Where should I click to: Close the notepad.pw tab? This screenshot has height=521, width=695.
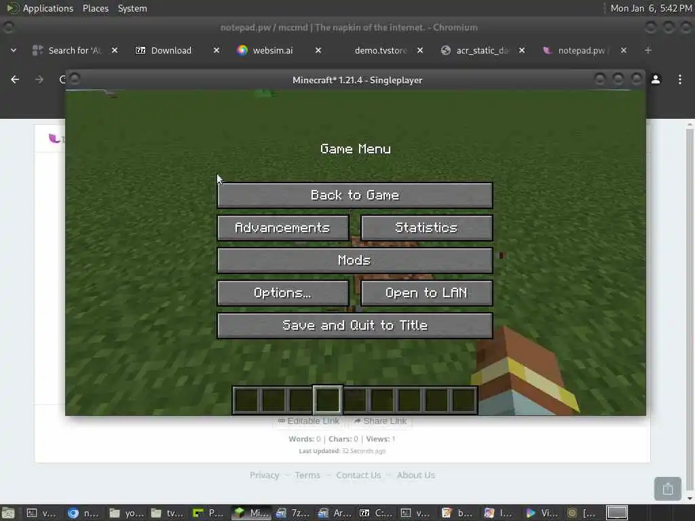click(624, 50)
